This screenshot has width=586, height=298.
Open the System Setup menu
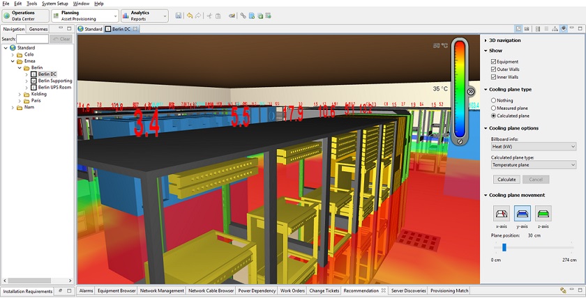[55, 3]
